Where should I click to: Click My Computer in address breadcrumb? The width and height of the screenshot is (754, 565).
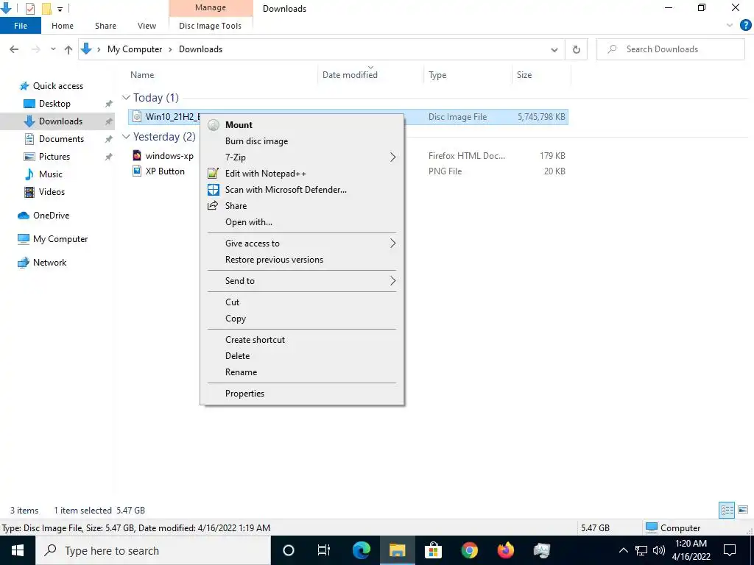click(135, 49)
